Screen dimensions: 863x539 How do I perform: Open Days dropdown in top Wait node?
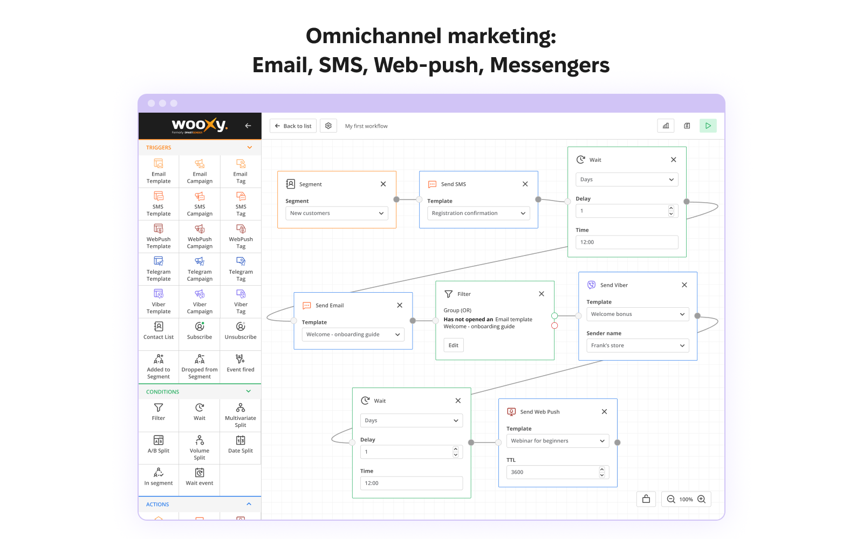[627, 179]
